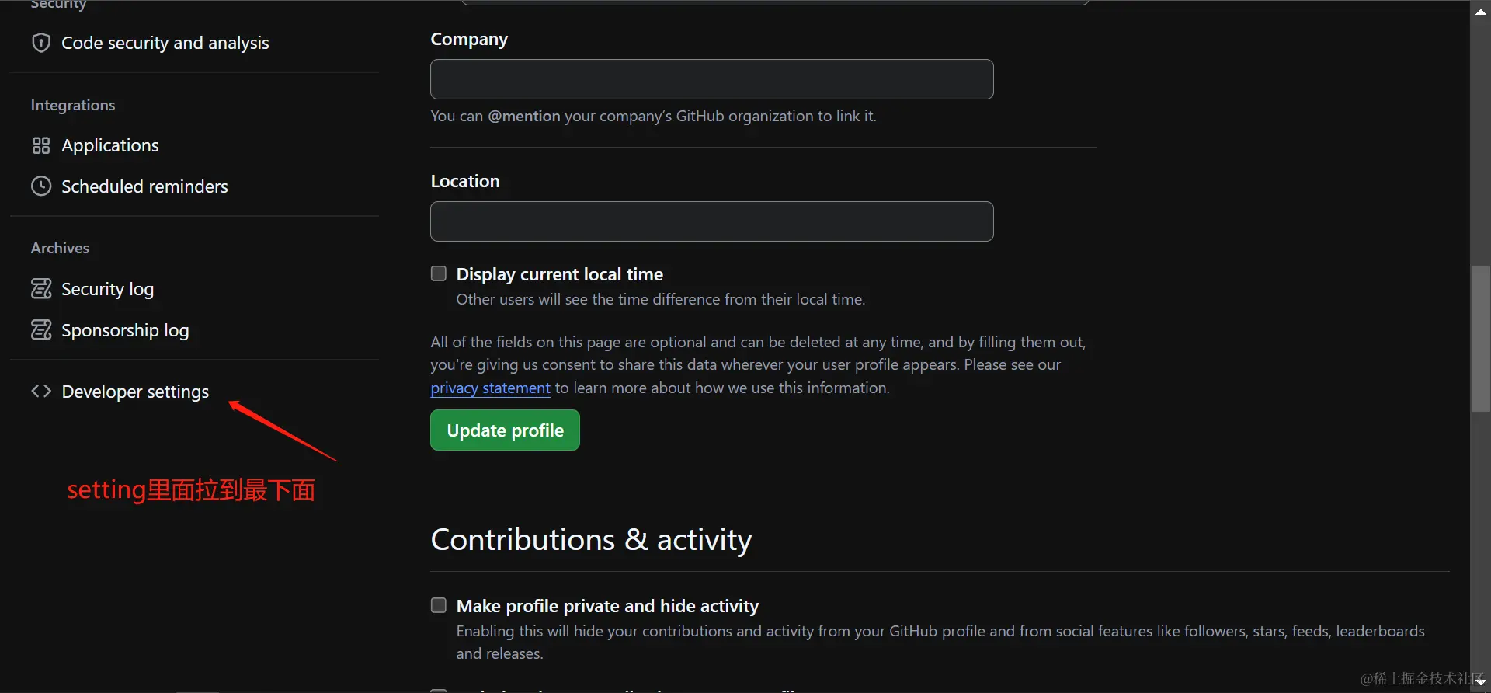Screen dimensions: 1491x693
Task: Select Sponsorship log in sidebar
Action: coord(124,330)
